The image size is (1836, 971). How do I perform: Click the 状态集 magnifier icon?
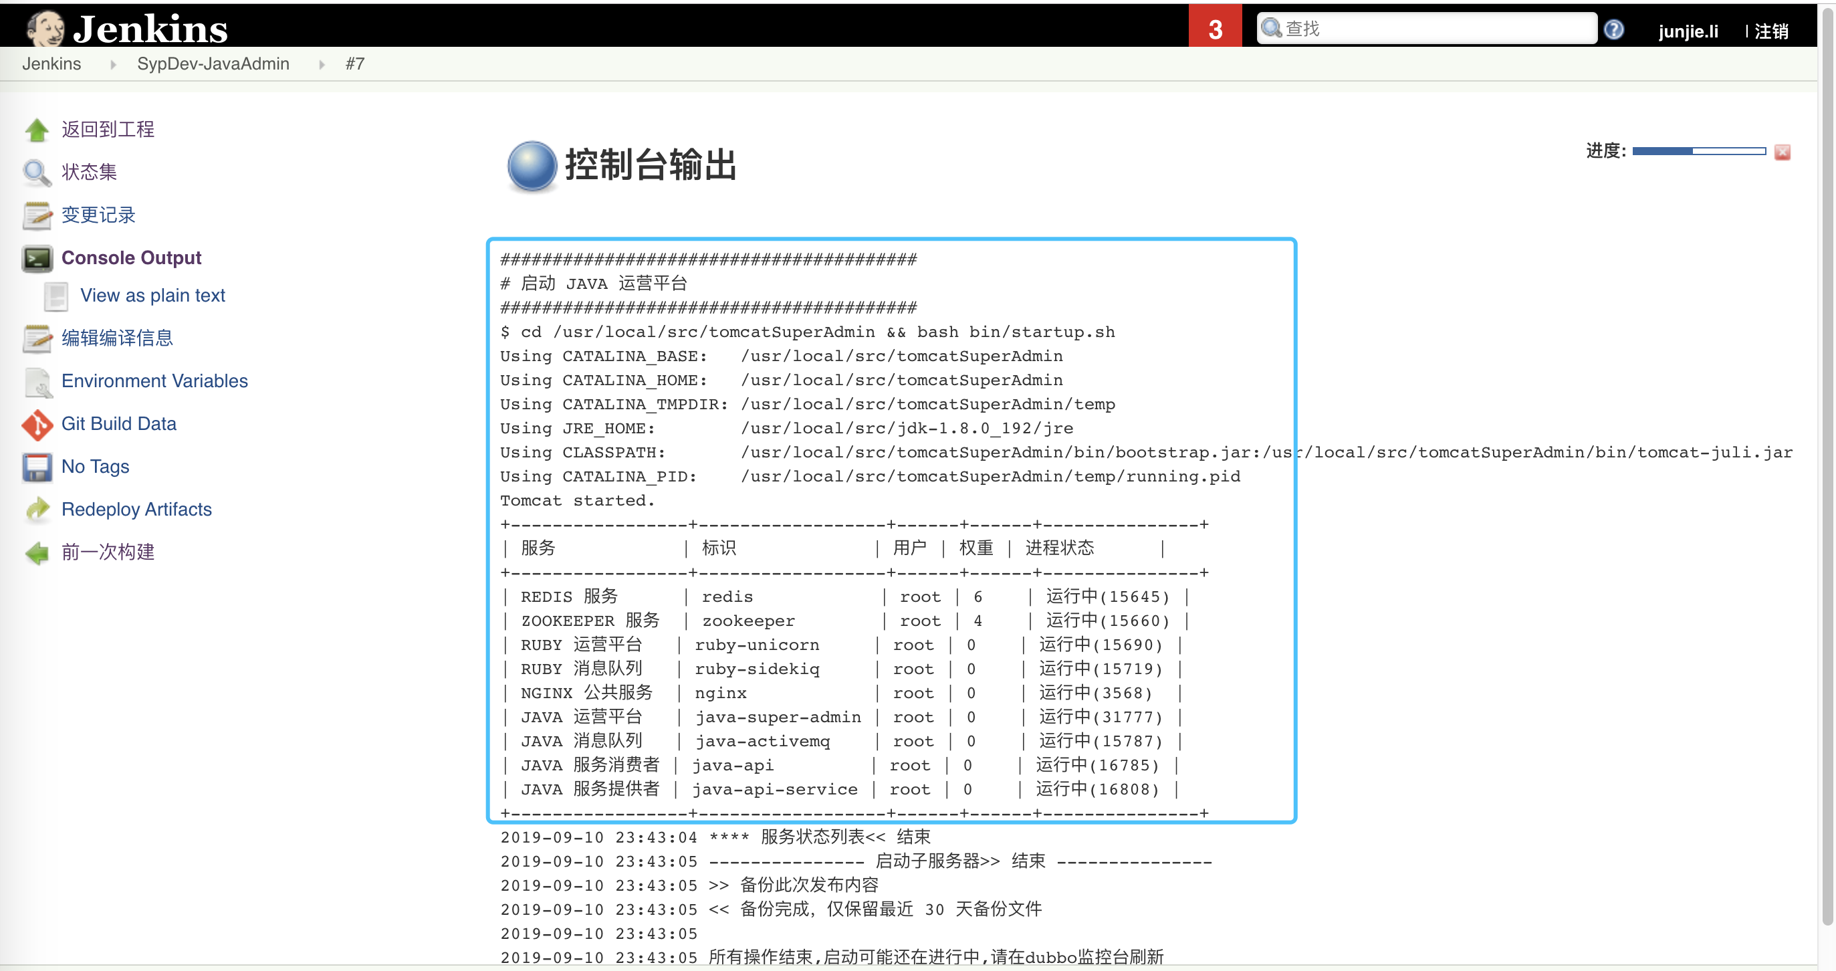pyautogui.click(x=36, y=170)
